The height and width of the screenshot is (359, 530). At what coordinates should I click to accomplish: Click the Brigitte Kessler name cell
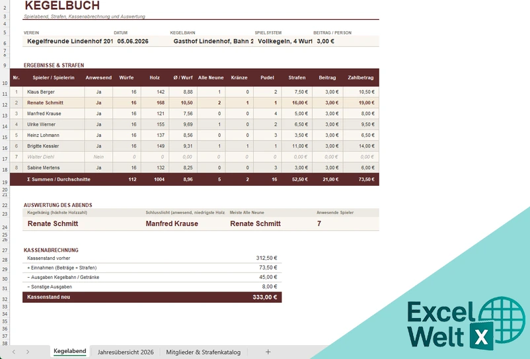54,146
